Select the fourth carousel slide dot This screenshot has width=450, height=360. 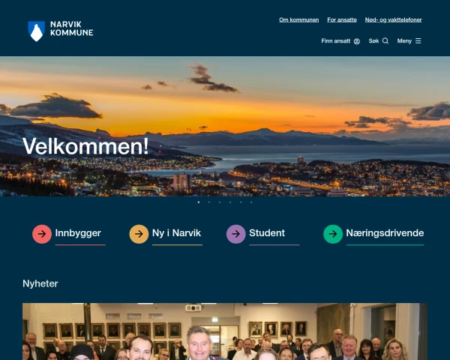pos(230,202)
